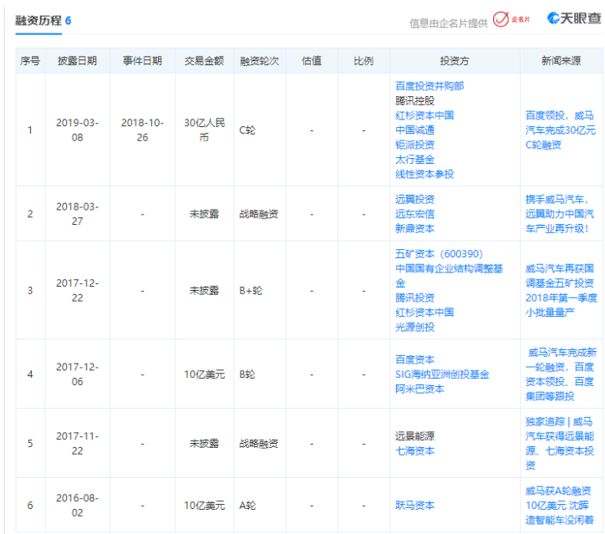Viewport: 605px width, 534px height.
Task: Open investor link 百度资本
Action: 414,359
